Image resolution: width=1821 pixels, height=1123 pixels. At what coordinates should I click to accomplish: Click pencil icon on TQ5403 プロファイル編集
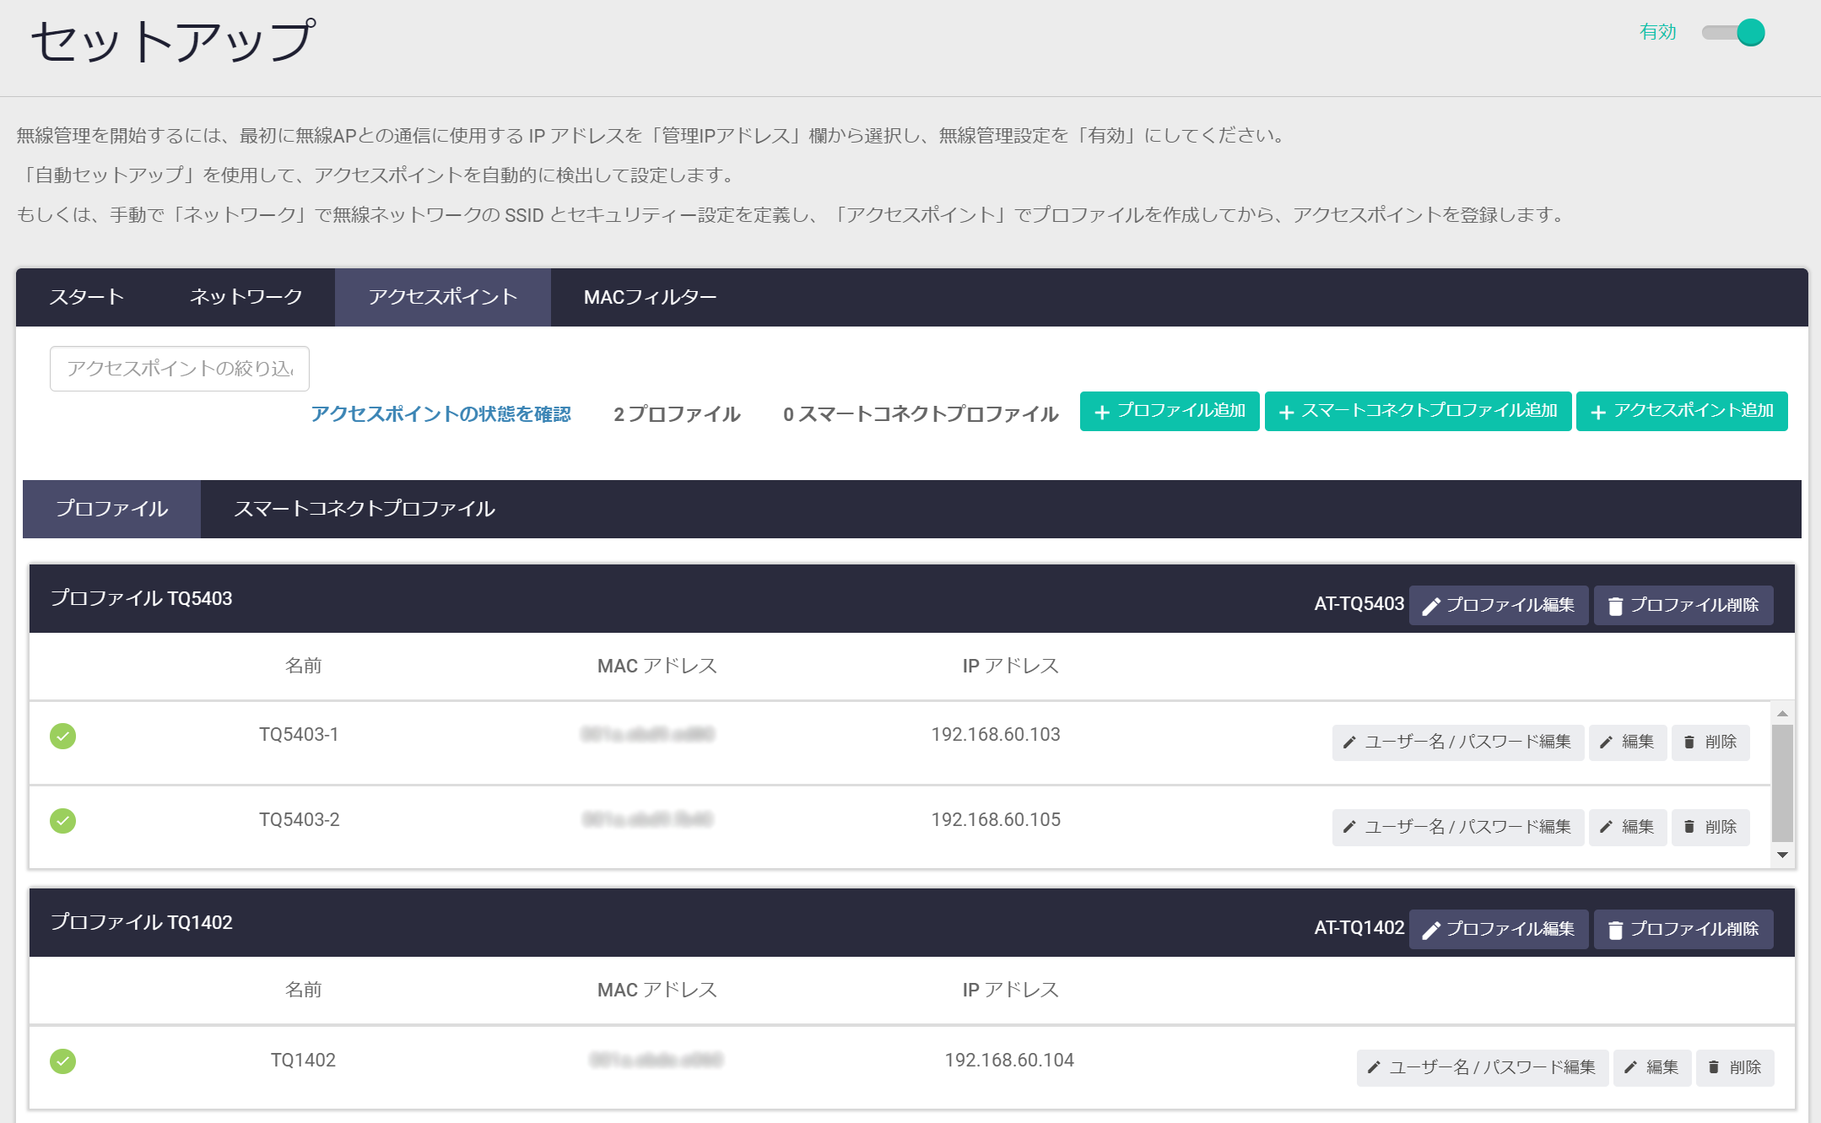tap(1431, 606)
